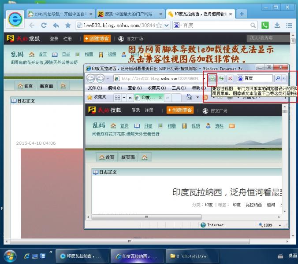This screenshot has width=298, height=264.
Task: Click the undo-close arrow in 2345 browser
Action: click(56, 25)
